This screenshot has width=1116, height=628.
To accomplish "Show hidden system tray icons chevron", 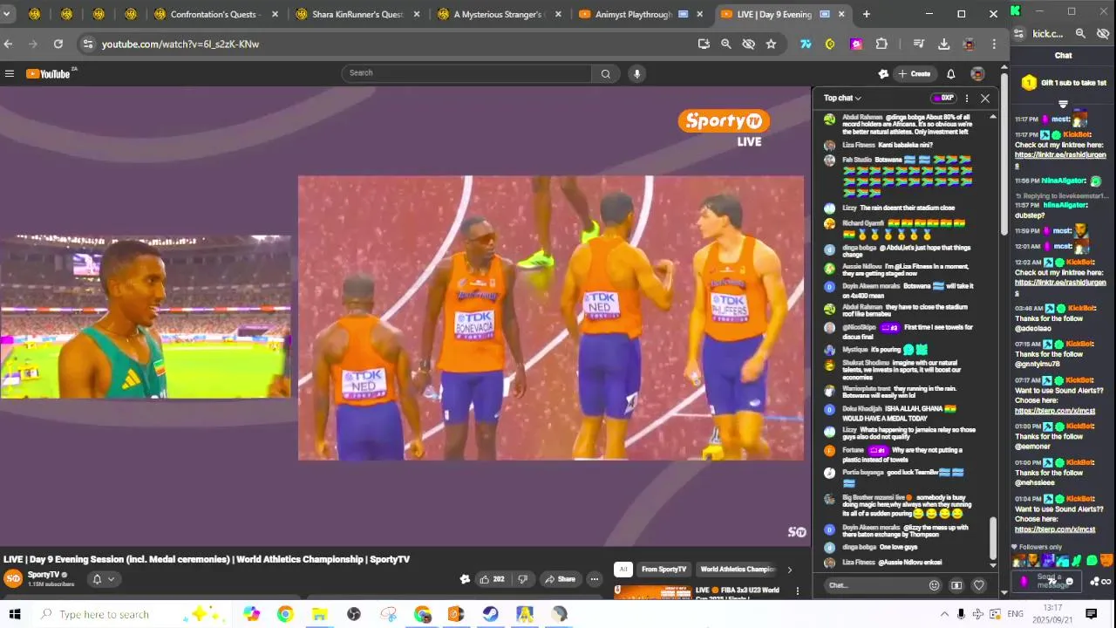I will [944, 614].
